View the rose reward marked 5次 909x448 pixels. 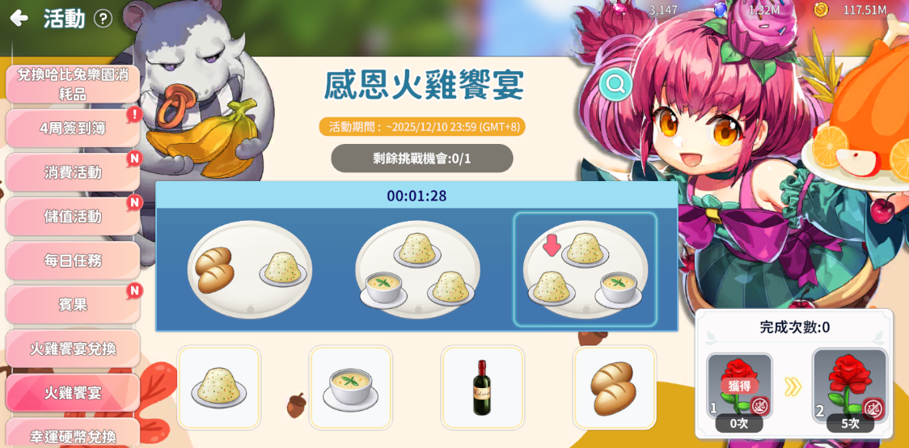[849, 391]
